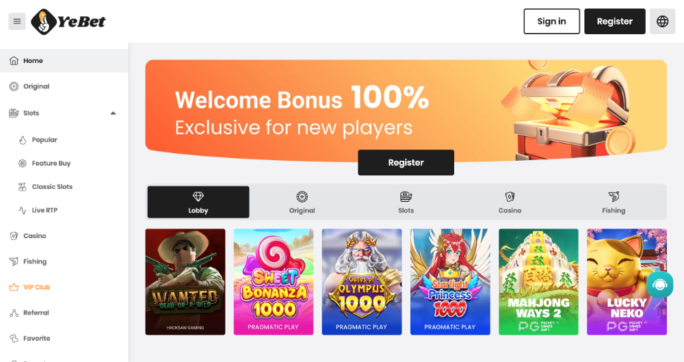
Task: Open the language globe selector
Action: coord(662,21)
